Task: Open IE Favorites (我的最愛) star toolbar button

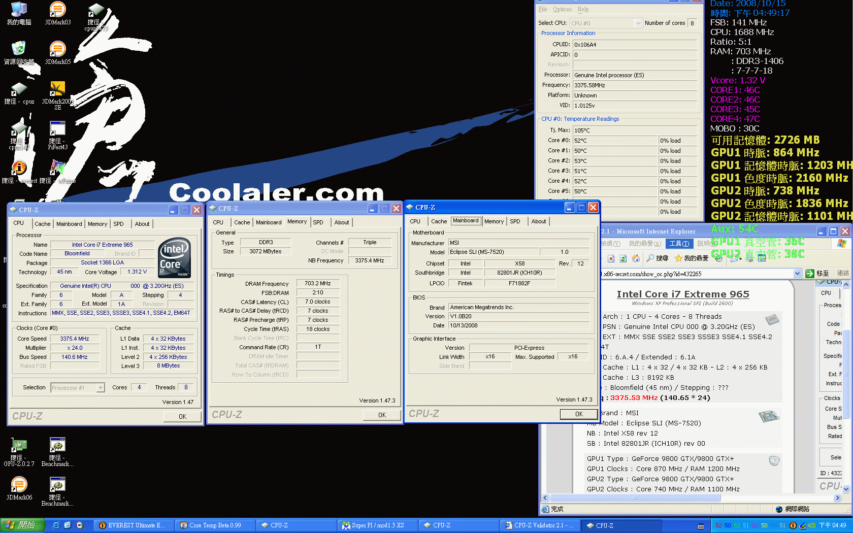Action: 691,258
